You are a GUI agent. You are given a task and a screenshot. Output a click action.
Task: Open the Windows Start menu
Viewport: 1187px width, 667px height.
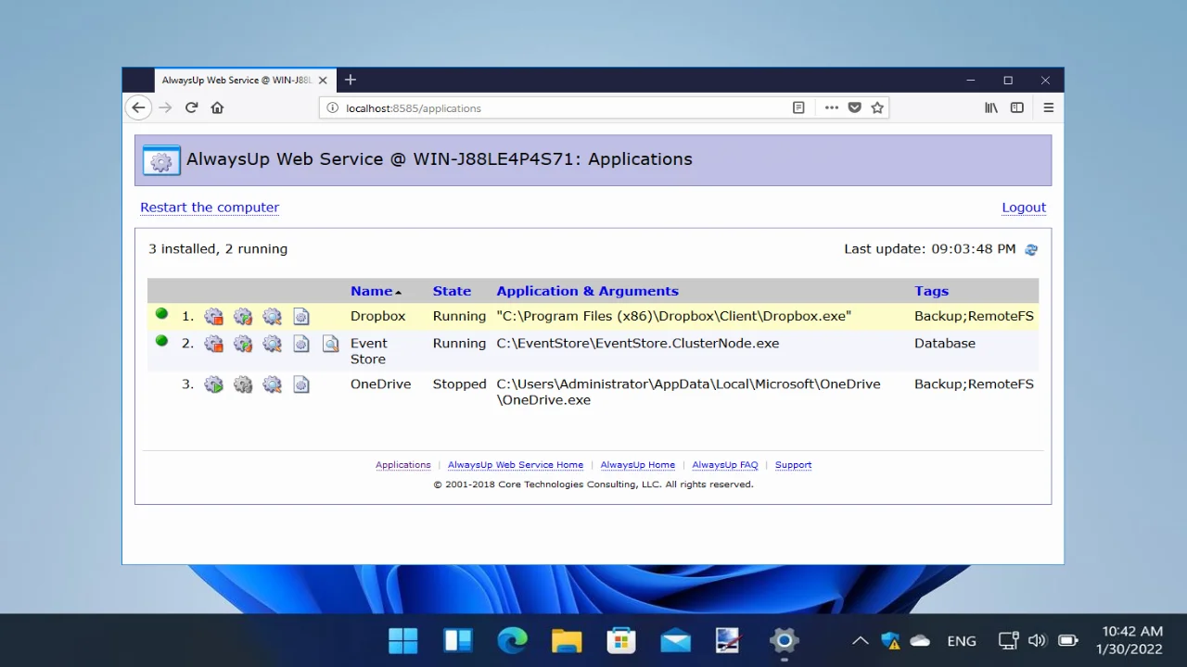(x=403, y=640)
